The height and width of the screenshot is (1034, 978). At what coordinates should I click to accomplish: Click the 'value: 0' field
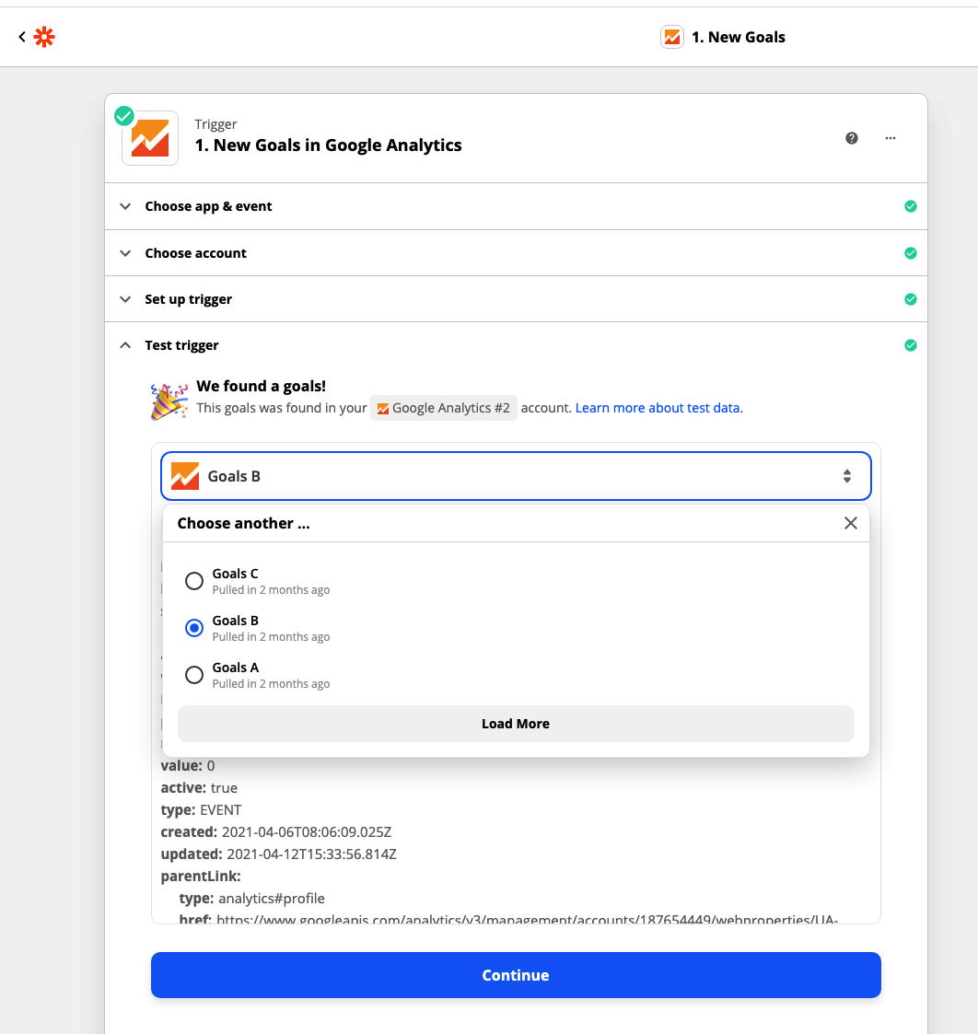click(188, 766)
